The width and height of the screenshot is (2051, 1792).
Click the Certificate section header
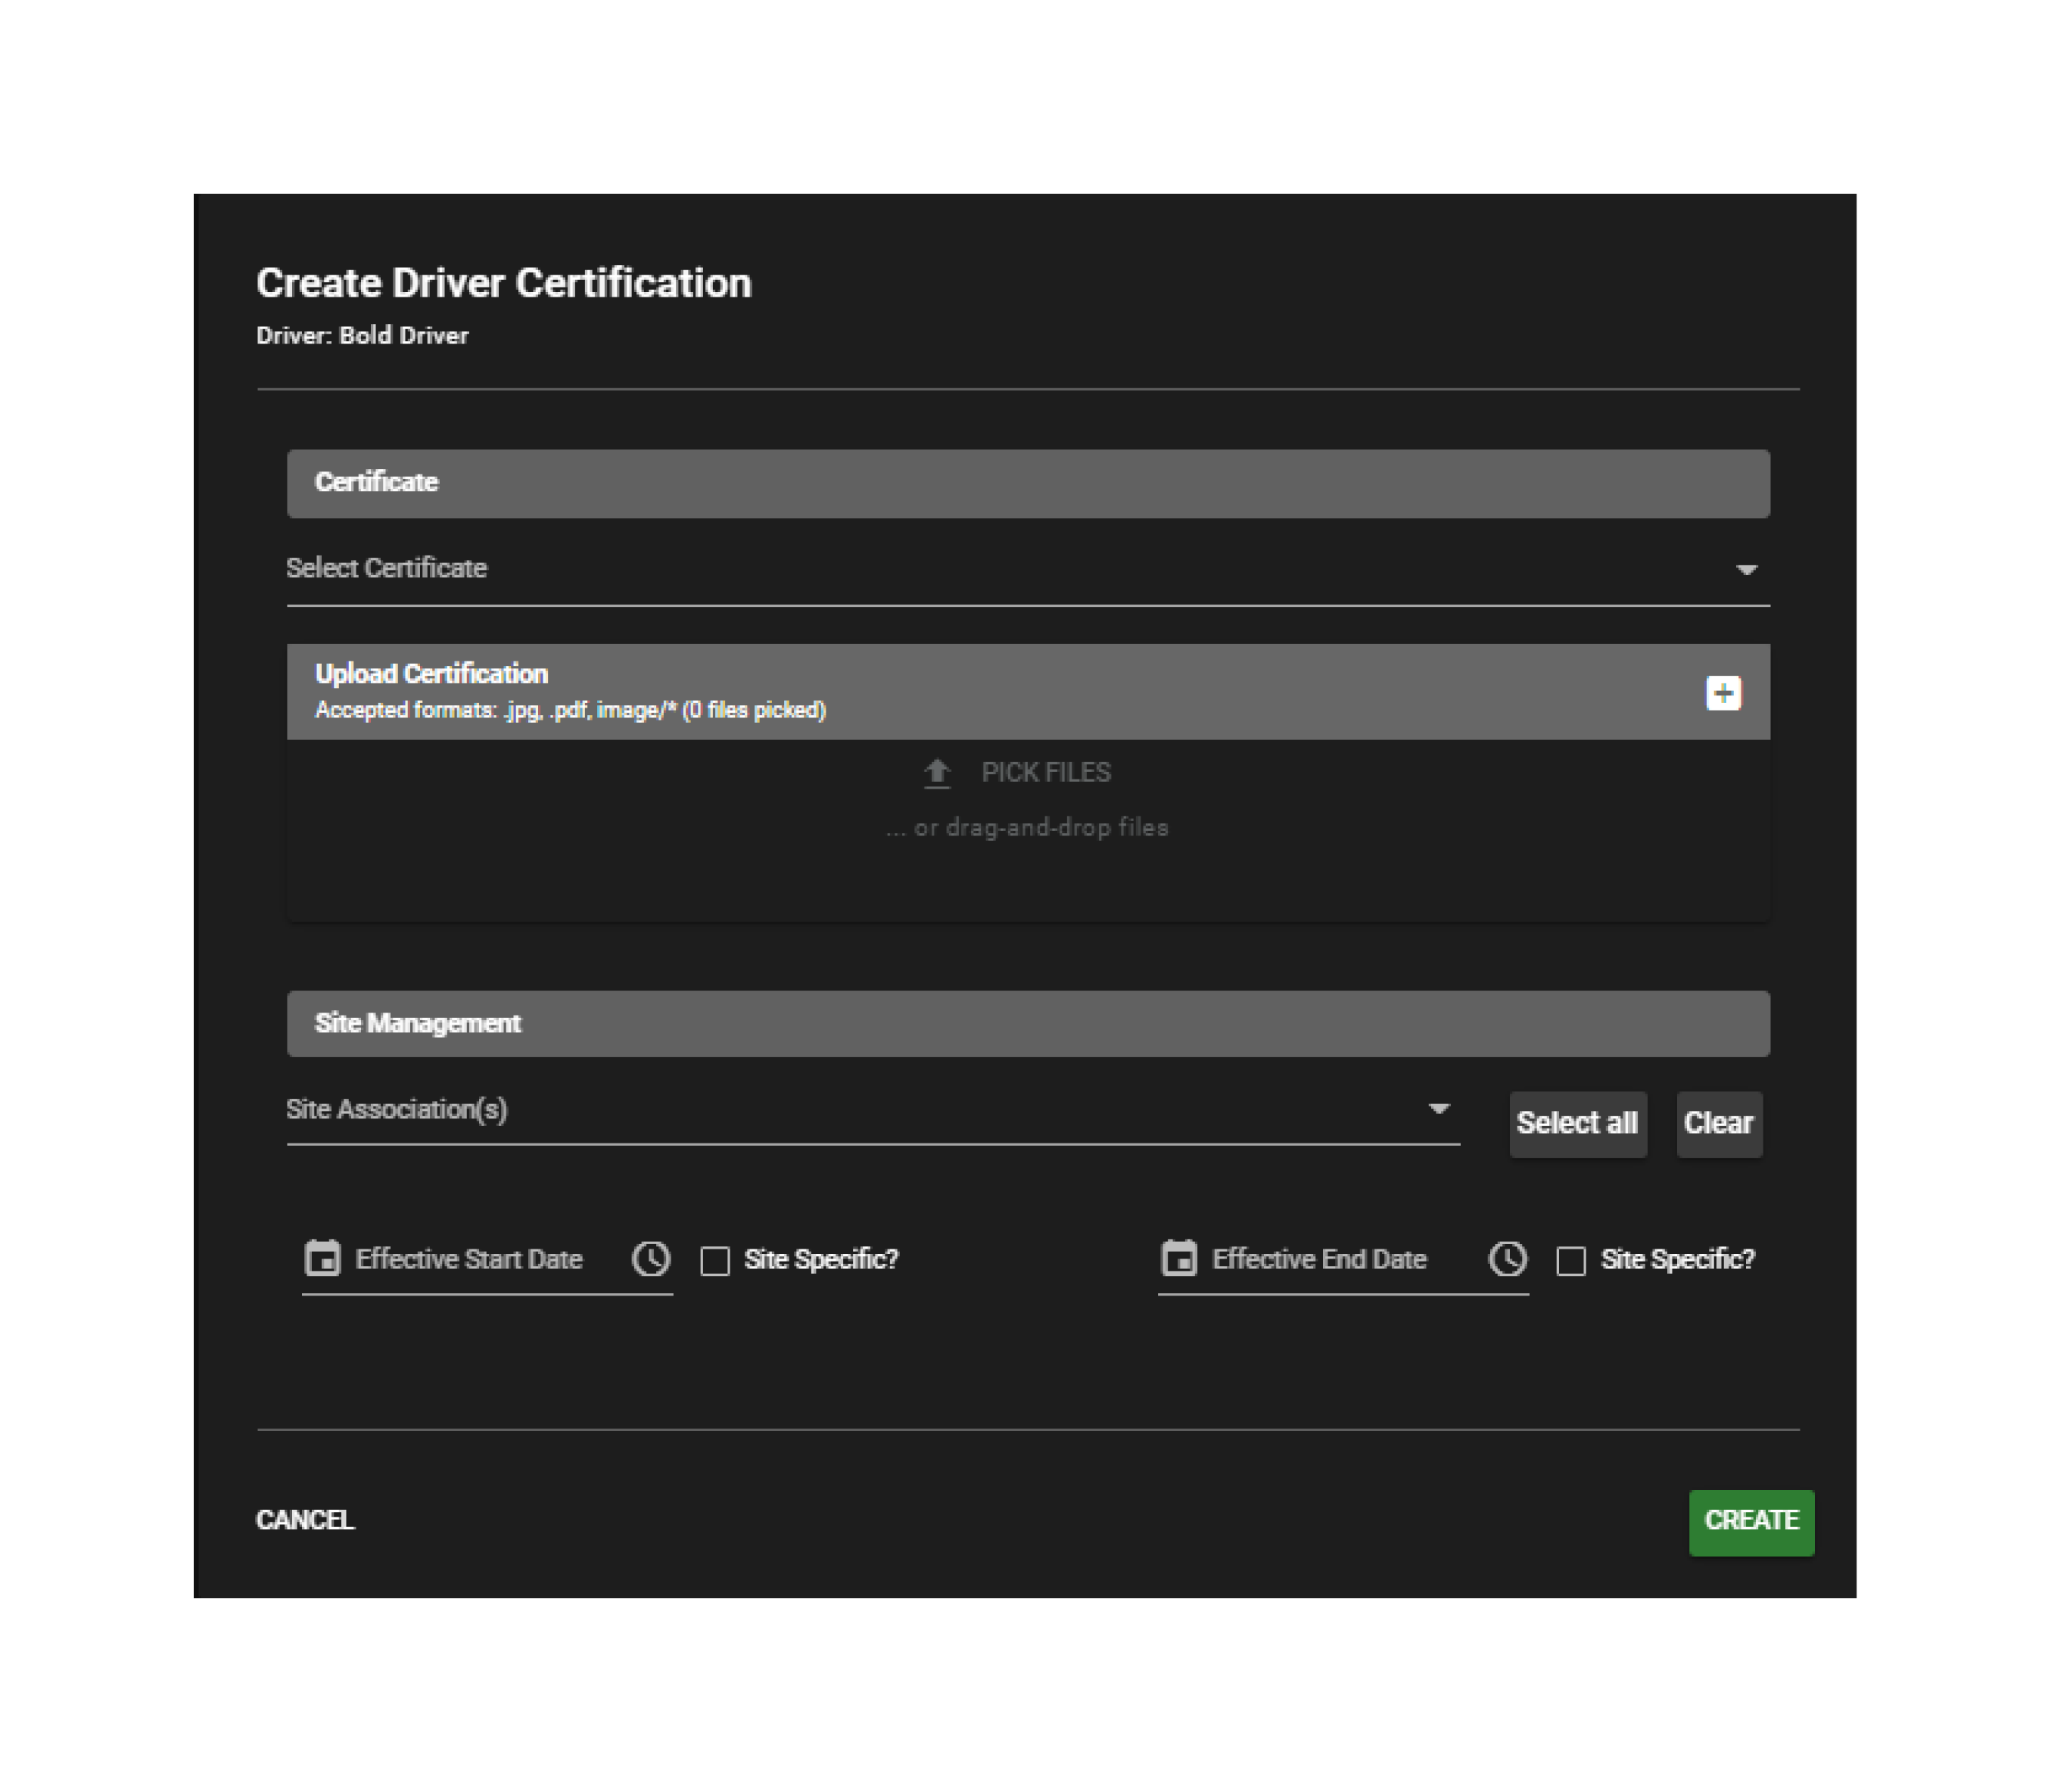pyautogui.click(x=1027, y=483)
